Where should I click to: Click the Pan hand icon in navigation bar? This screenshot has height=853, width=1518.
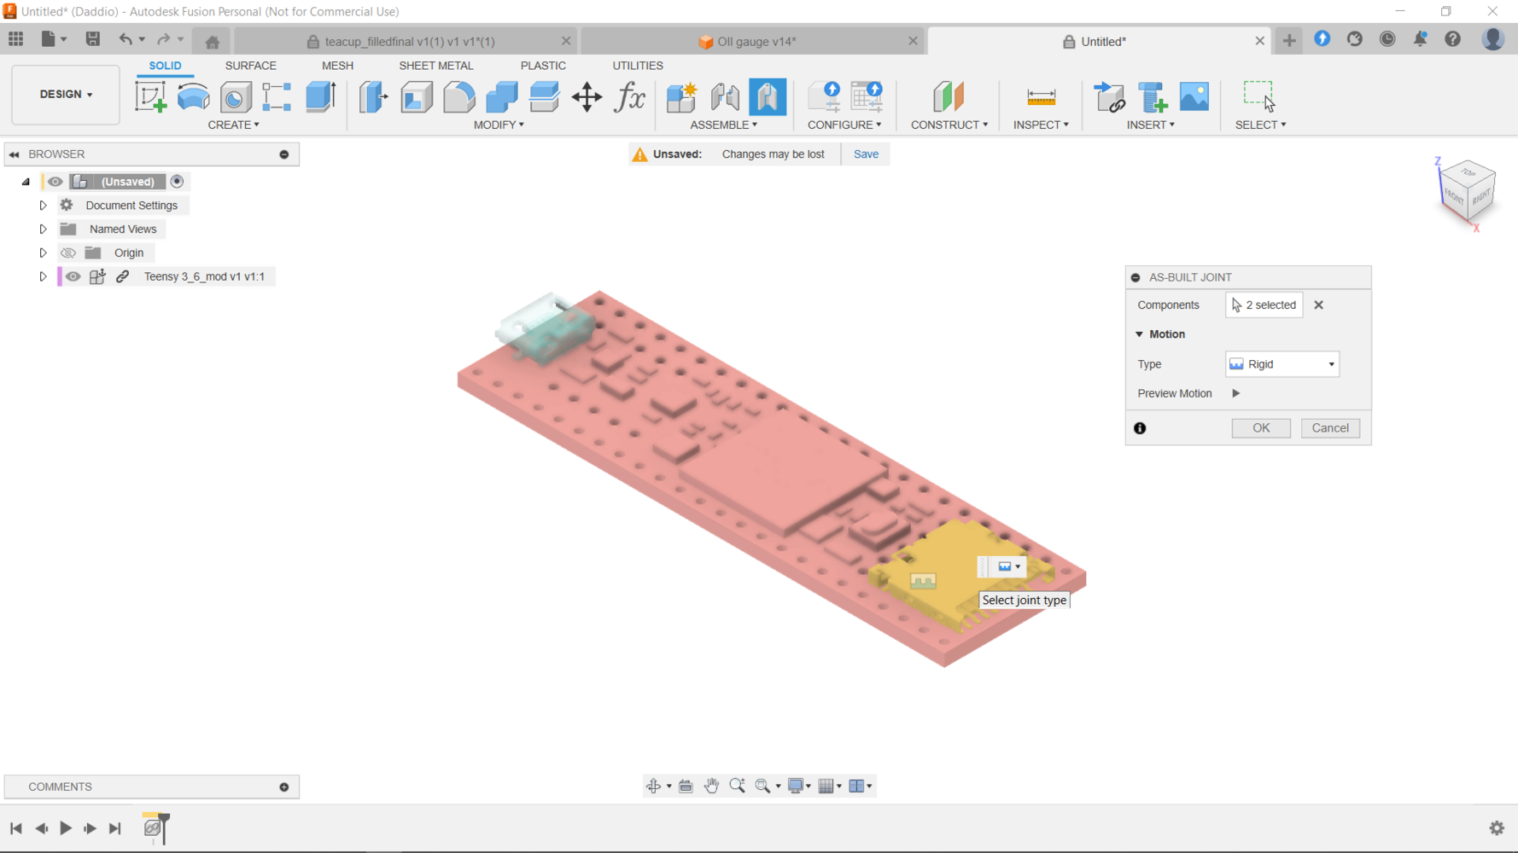tap(711, 786)
